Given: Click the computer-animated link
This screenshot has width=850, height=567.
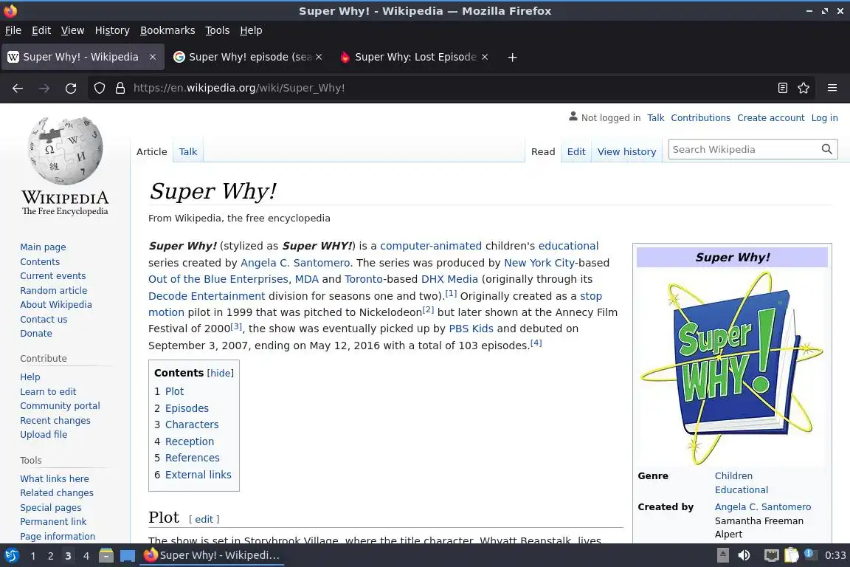Looking at the screenshot, I should [430, 246].
